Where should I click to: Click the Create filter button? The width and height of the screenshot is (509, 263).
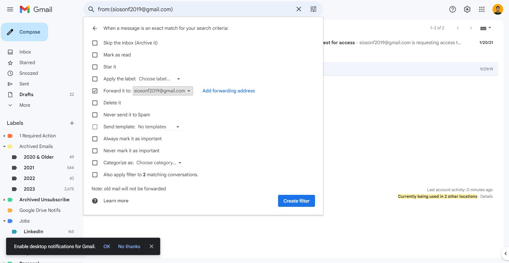[x=296, y=201]
